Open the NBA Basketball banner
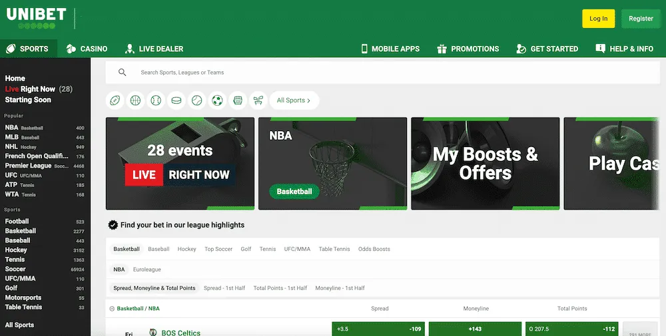The height and width of the screenshot is (336, 666). [x=332, y=163]
